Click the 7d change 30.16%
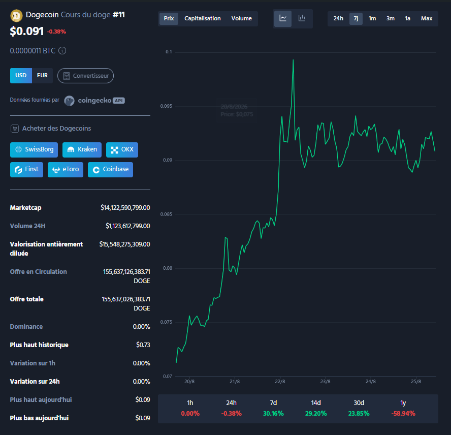The height and width of the screenshot is (435, 451). click(x=273, y=414)
